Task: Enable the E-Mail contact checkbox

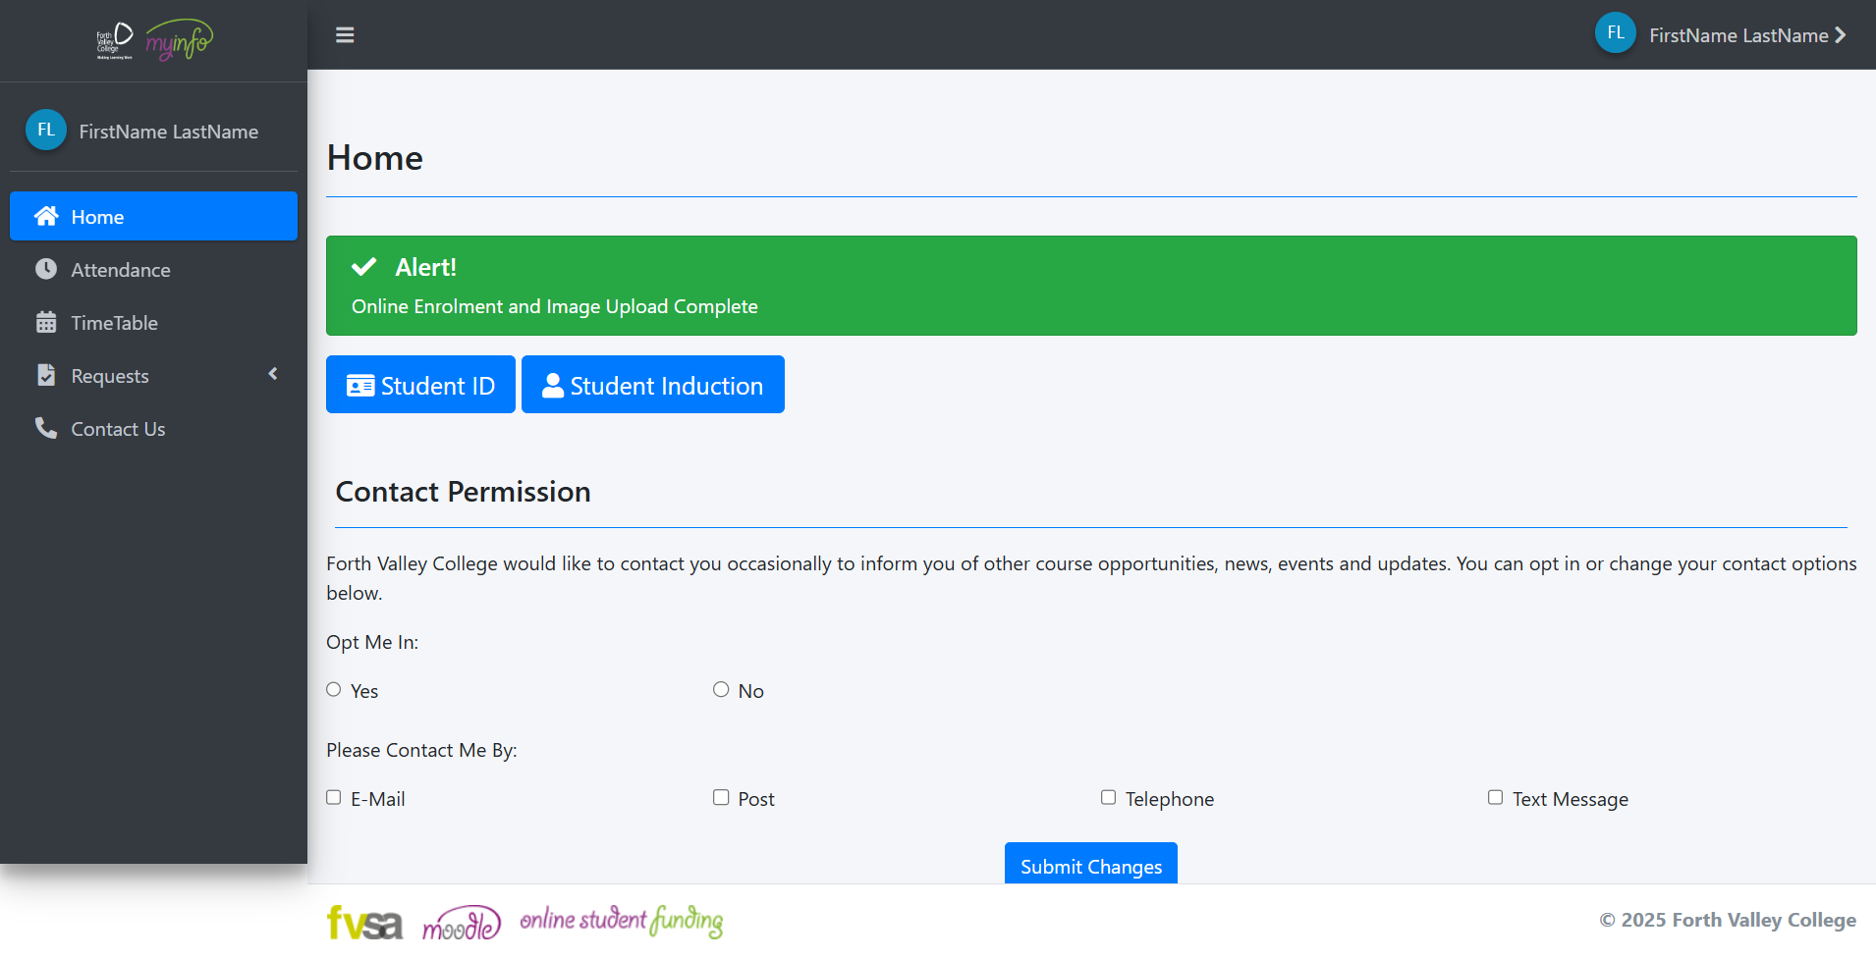Action: (x=334, y=798)
